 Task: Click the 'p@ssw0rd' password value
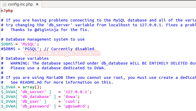76,106
